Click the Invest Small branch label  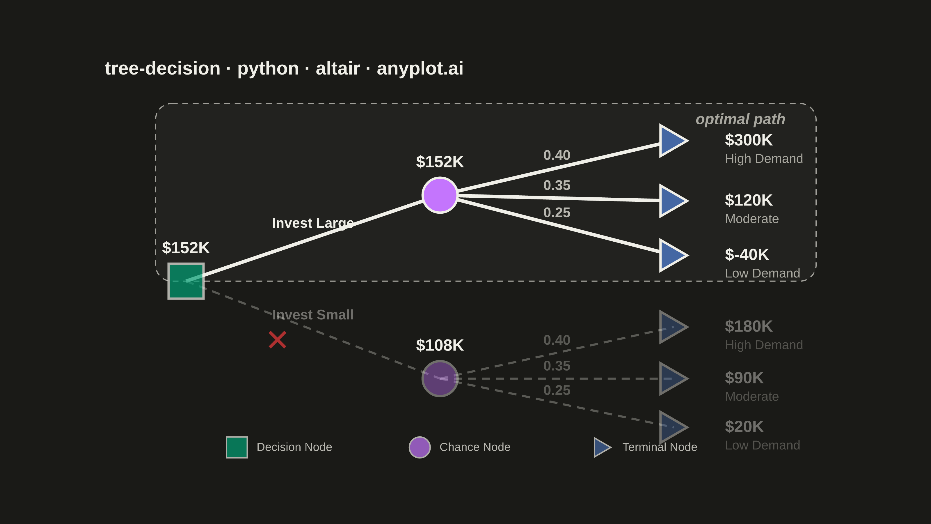(313, 315)
